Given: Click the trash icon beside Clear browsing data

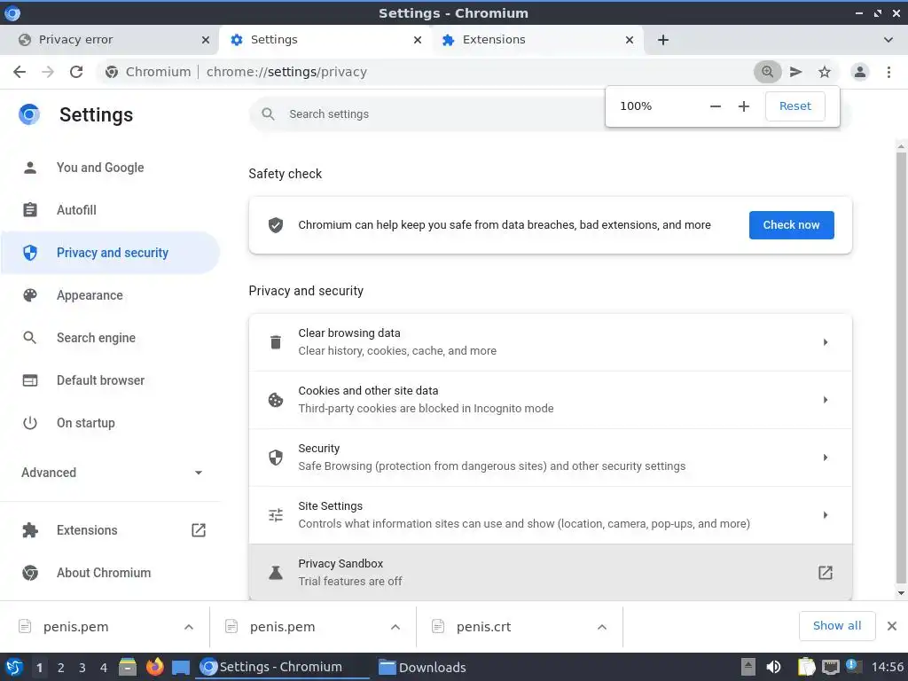Looking at the screenshot, I should 276,342.
